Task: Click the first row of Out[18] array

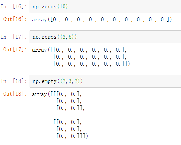Action: tap(57, 94)
